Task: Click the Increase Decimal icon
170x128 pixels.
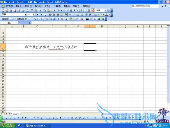Action: 78,15
